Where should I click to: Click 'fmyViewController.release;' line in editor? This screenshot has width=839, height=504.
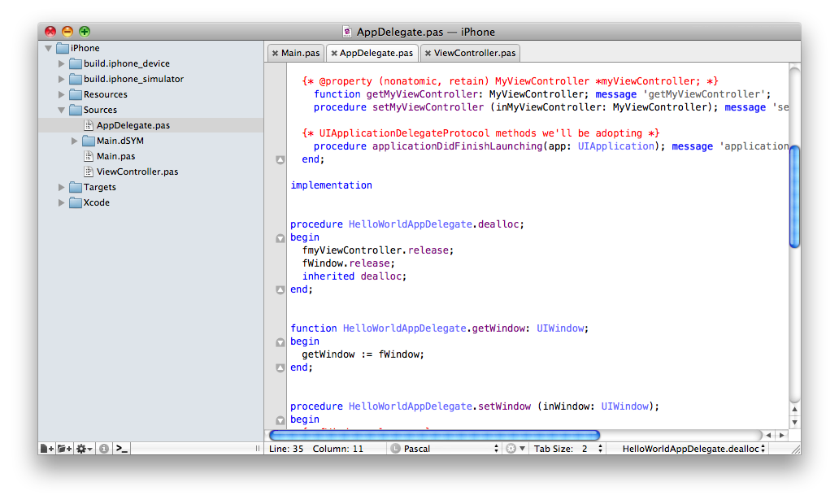coord(378,250)
